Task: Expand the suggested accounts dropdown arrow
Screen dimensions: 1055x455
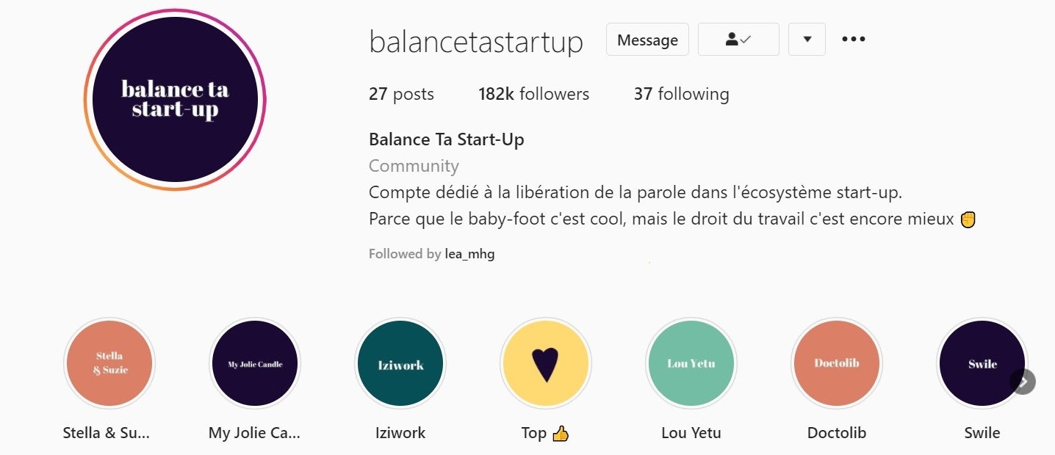Action: [807, 40]
